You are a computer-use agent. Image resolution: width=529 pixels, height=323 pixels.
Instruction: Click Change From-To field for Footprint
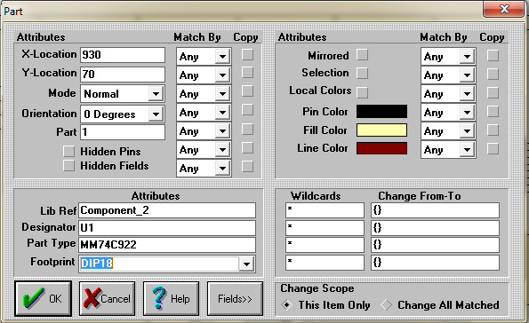[436, 263]
